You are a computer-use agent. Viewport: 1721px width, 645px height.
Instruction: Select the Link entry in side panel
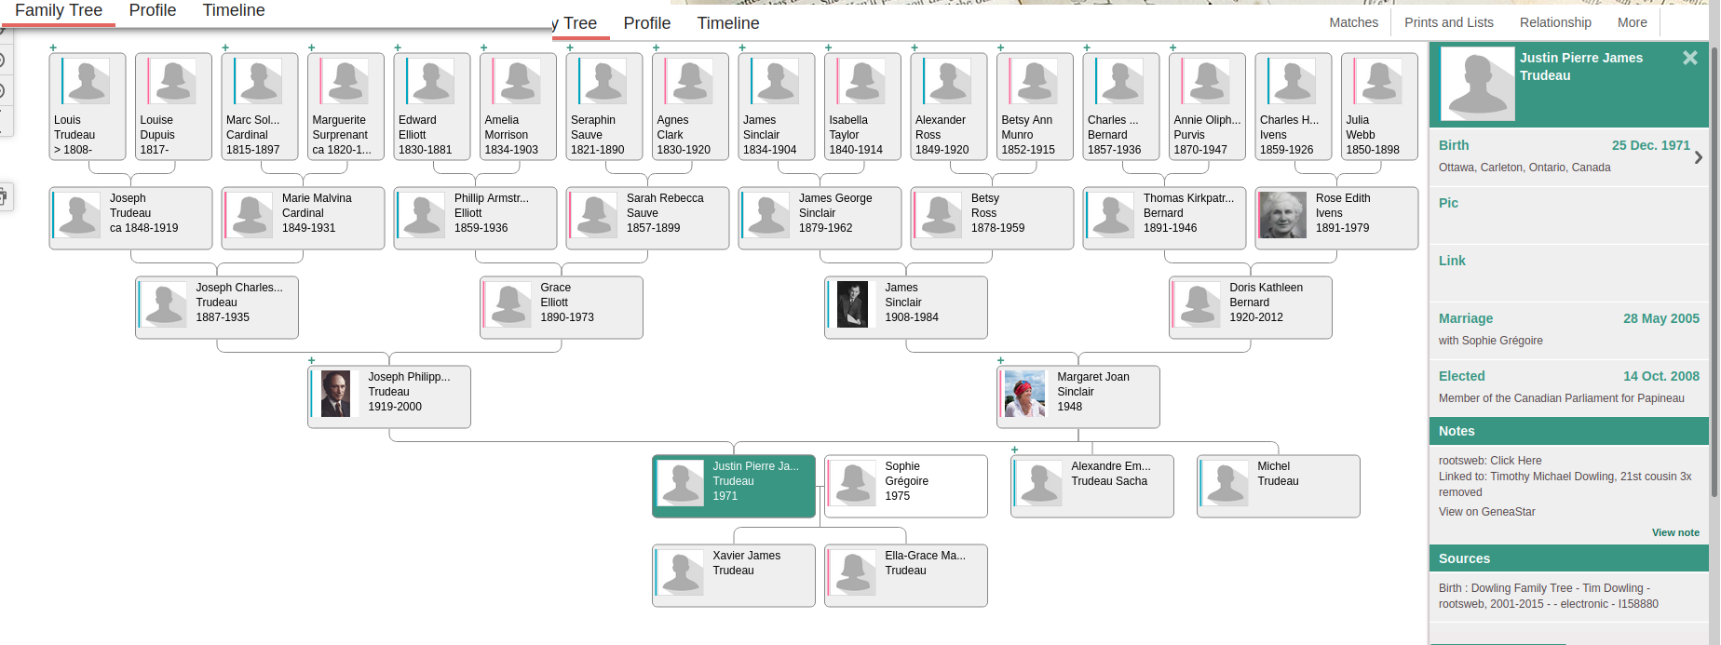click(1569, 272)
